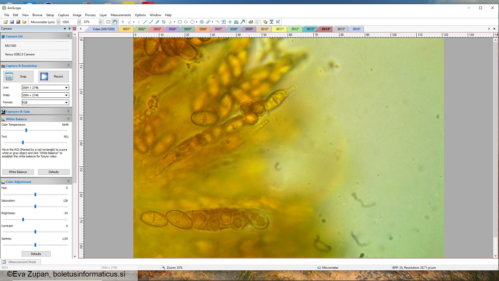
Task: Click the Brightness slider handle
Action: click(23, 220)
